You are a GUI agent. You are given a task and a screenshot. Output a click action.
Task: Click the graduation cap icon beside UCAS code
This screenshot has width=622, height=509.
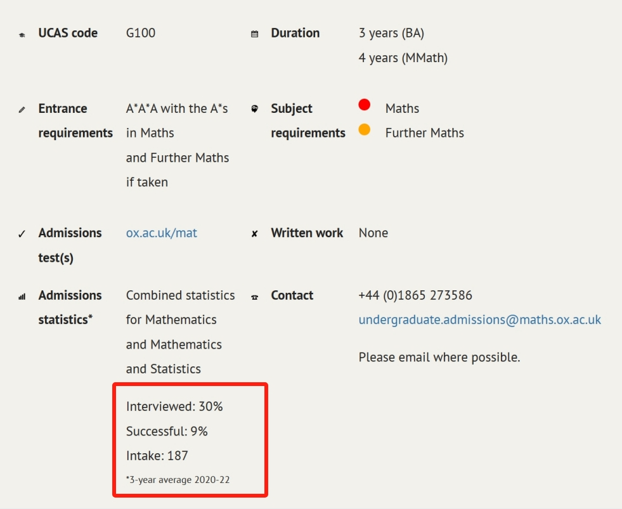[22, 34]
